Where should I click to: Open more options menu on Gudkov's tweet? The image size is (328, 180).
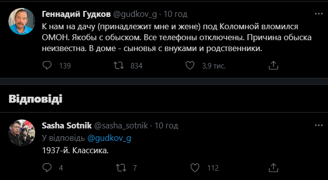[319, 14]
